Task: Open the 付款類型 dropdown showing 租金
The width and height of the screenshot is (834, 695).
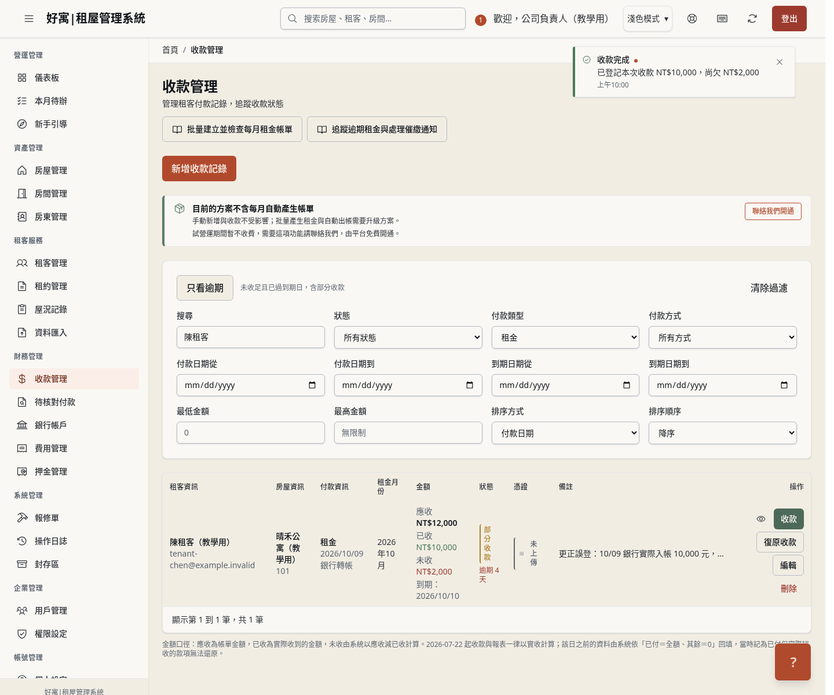Action: click(565, 338)
